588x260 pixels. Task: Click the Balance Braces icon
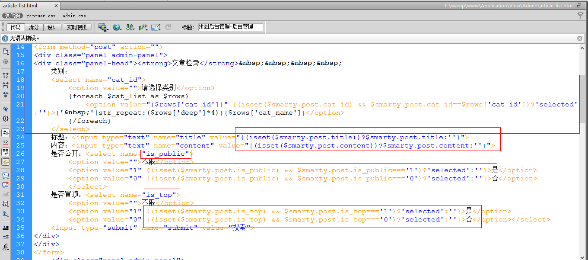point(6,118)
